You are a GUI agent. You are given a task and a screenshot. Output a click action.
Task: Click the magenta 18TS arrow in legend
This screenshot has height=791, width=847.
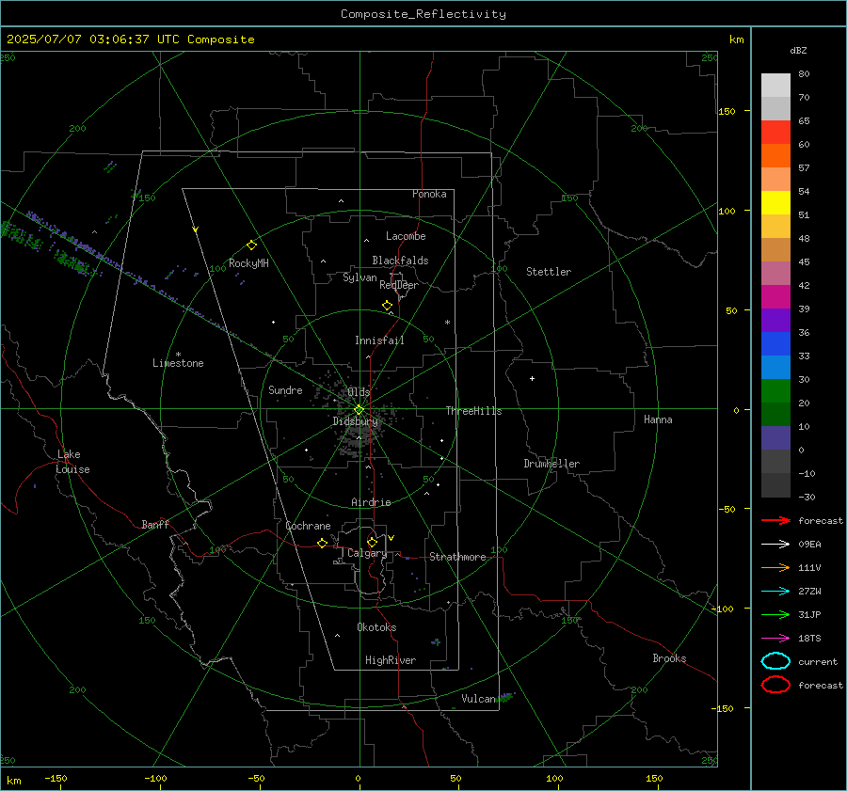[x=775, y=639]
